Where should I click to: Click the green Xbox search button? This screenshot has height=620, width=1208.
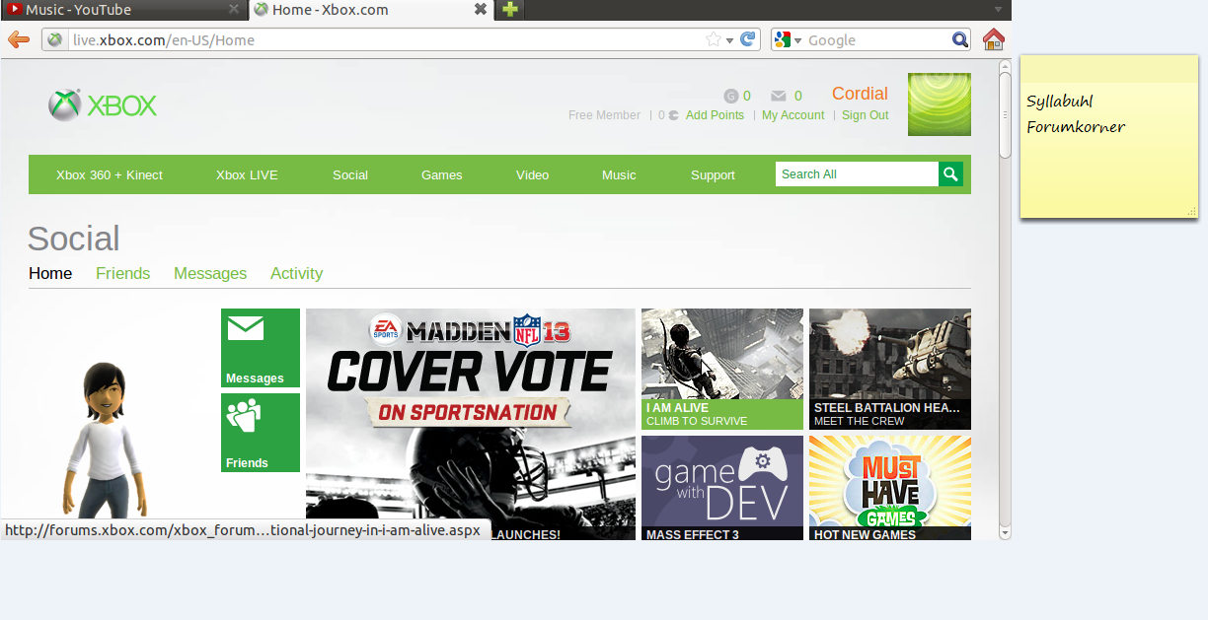pyautogui.click(x=950, y=174)
